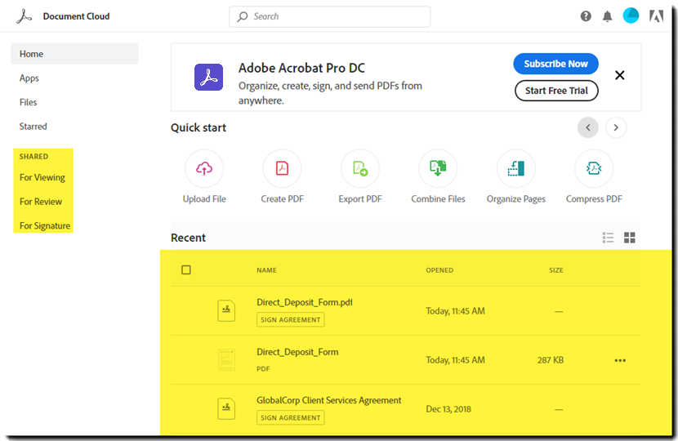Open file name Direct_Deposit_Form
678x441 pixels.
point(297,352)
